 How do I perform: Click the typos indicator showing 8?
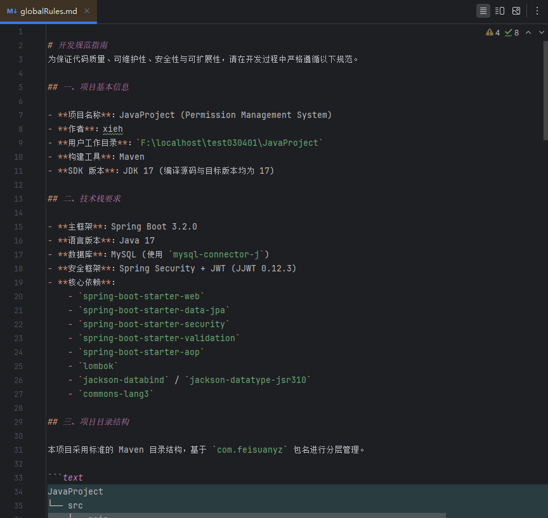512,32
